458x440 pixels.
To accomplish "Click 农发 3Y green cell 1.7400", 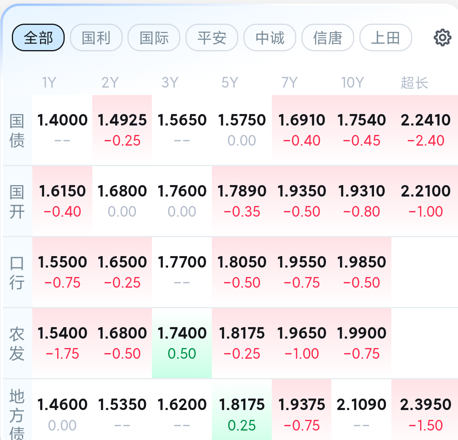I will pos(182,343).
